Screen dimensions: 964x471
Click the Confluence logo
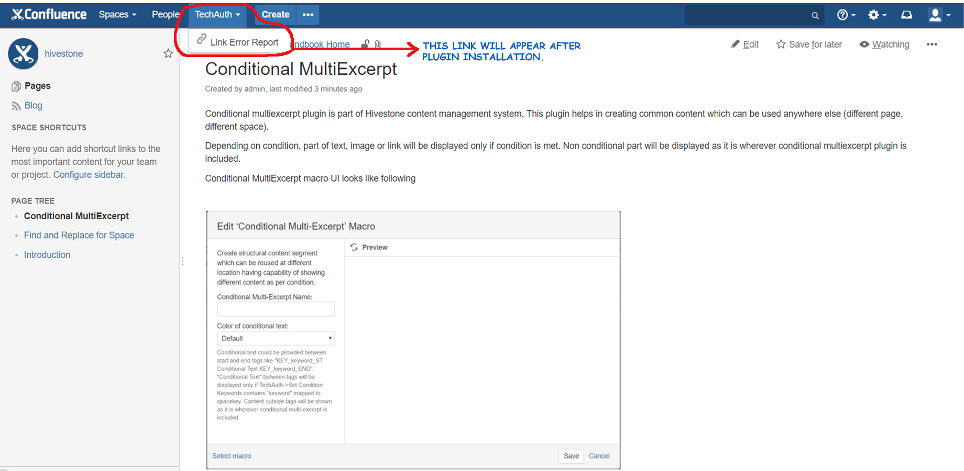click(x=49, y=15)
